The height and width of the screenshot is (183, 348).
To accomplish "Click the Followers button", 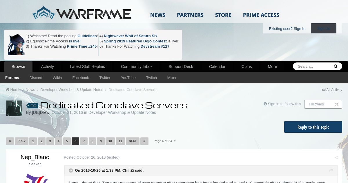I will pyautogui.click(x=323, y=104).
